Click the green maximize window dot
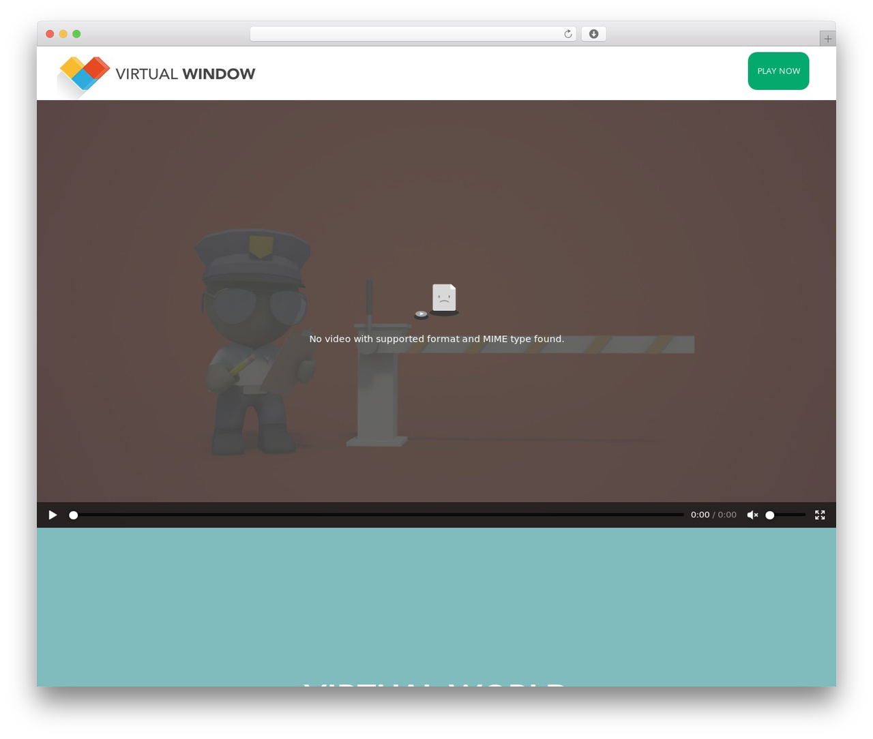Viewport: 873px width, 739px height. [76, 34]
